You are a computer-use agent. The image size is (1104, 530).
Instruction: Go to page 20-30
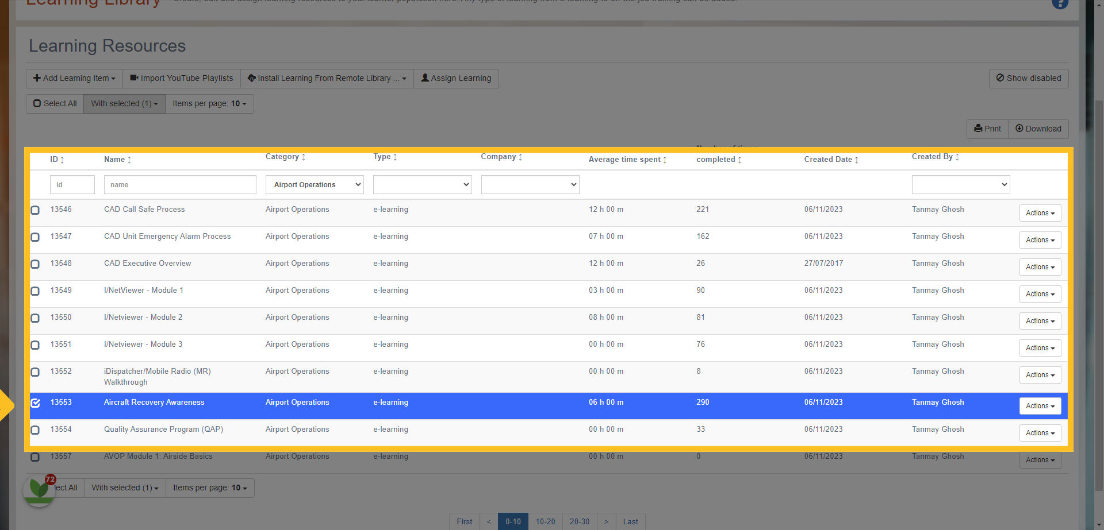pyautogui.click(x=580, y=521)
